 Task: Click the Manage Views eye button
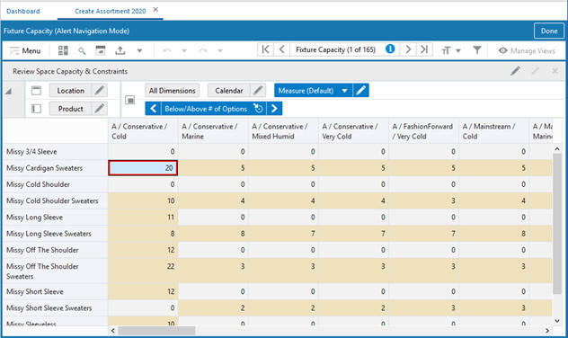point(527,50)
